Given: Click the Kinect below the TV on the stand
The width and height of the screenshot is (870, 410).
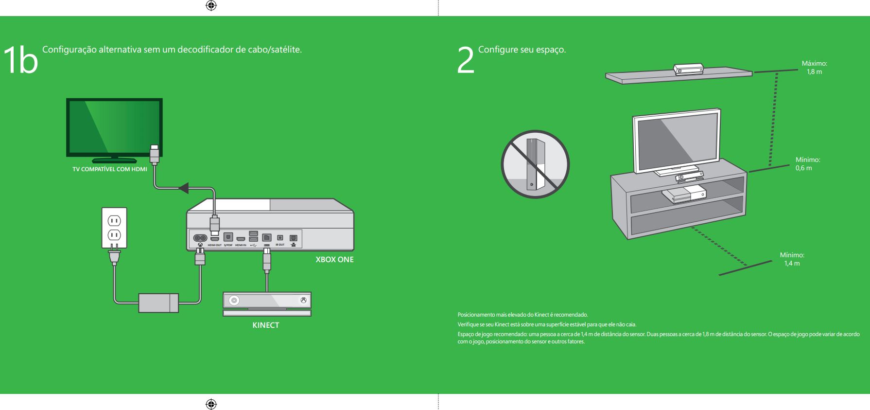Looking at the screenshot, I should pyautogui.click(x=689, y=177).
